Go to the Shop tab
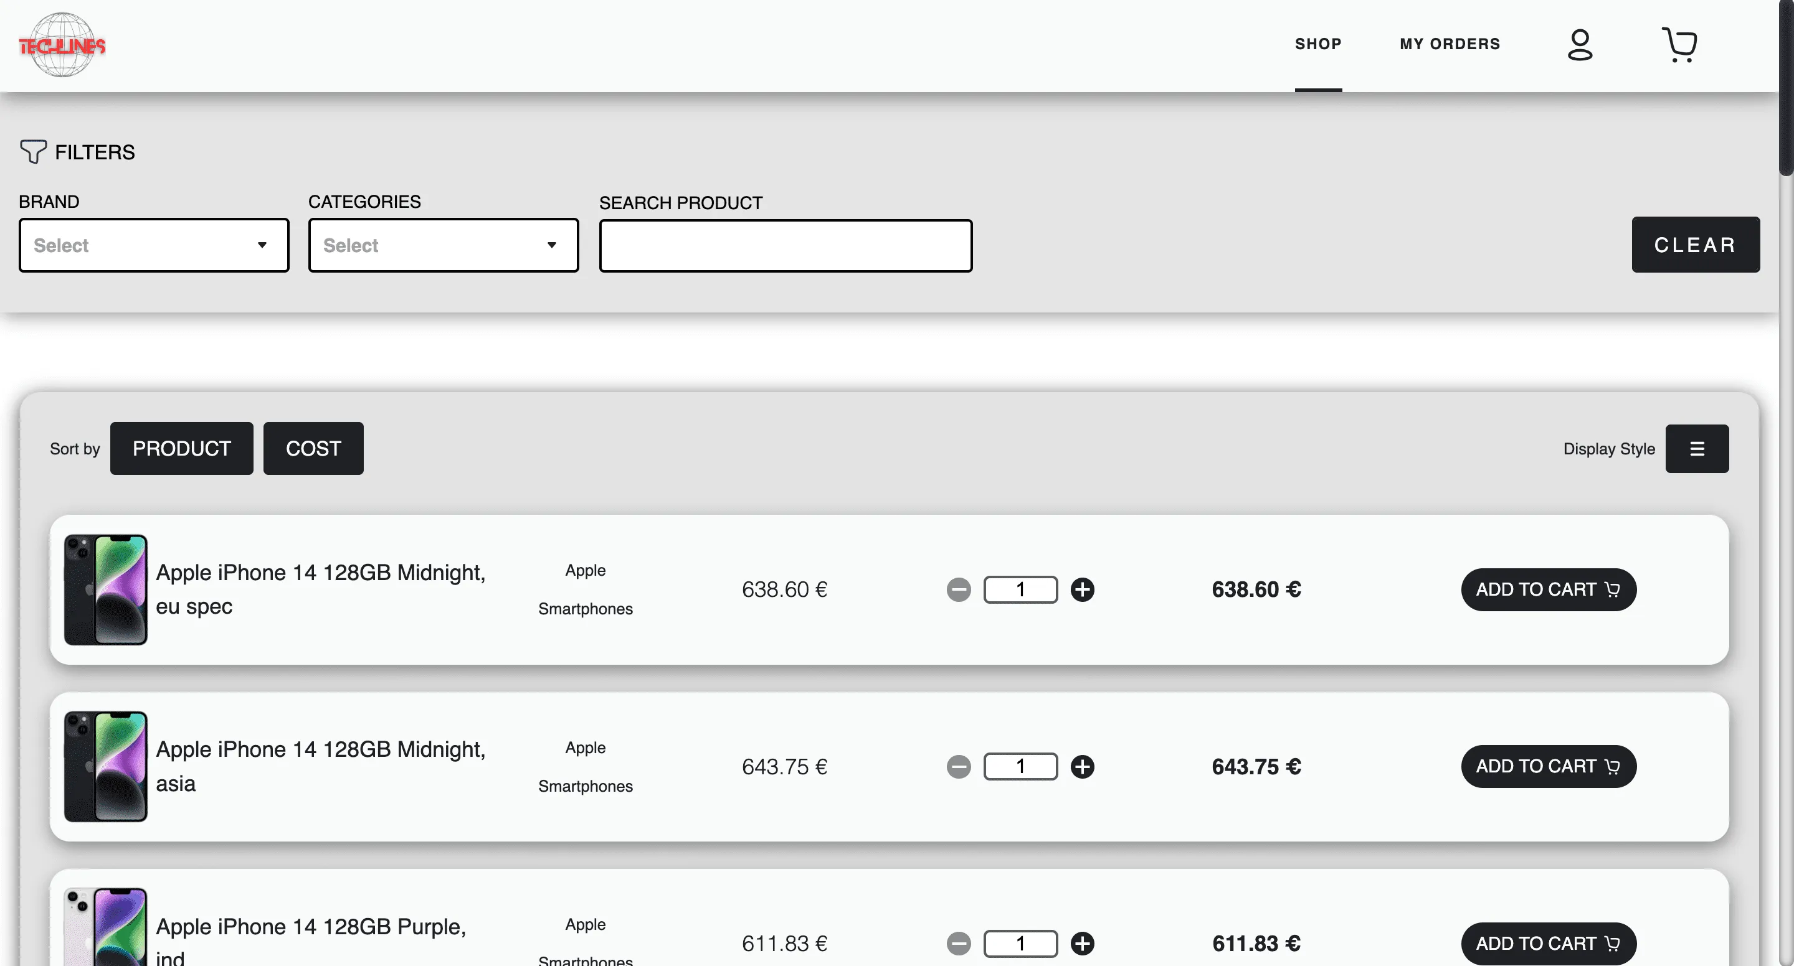 [1317, 44]
